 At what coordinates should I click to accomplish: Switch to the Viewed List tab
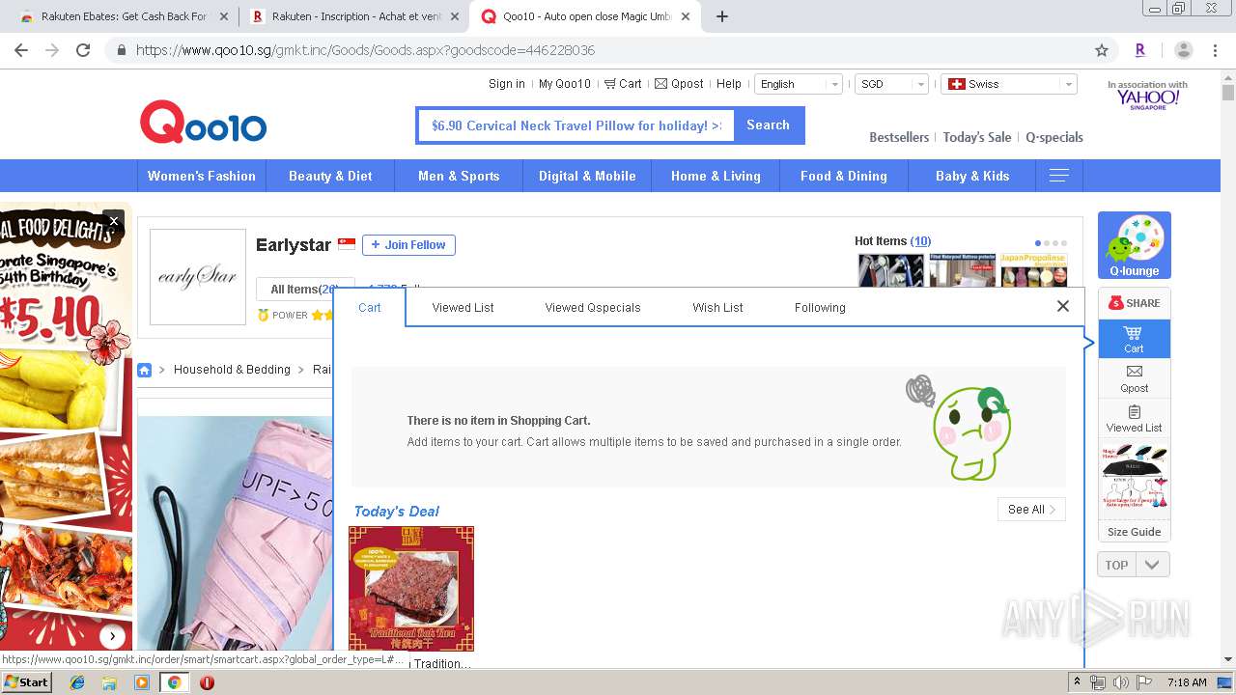coord(463,307)
